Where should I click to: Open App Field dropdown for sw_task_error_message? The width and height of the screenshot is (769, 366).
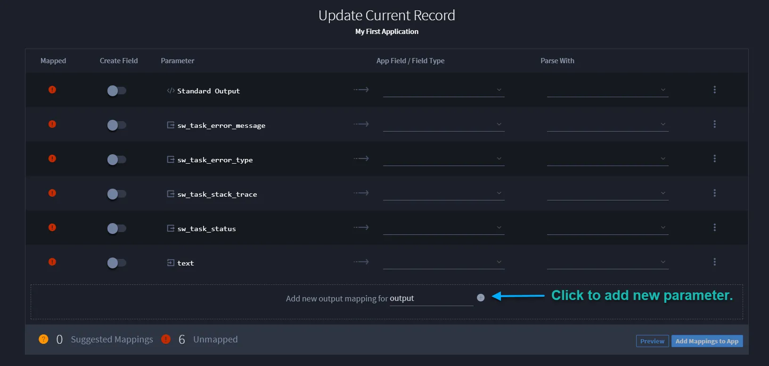[444, 125]
